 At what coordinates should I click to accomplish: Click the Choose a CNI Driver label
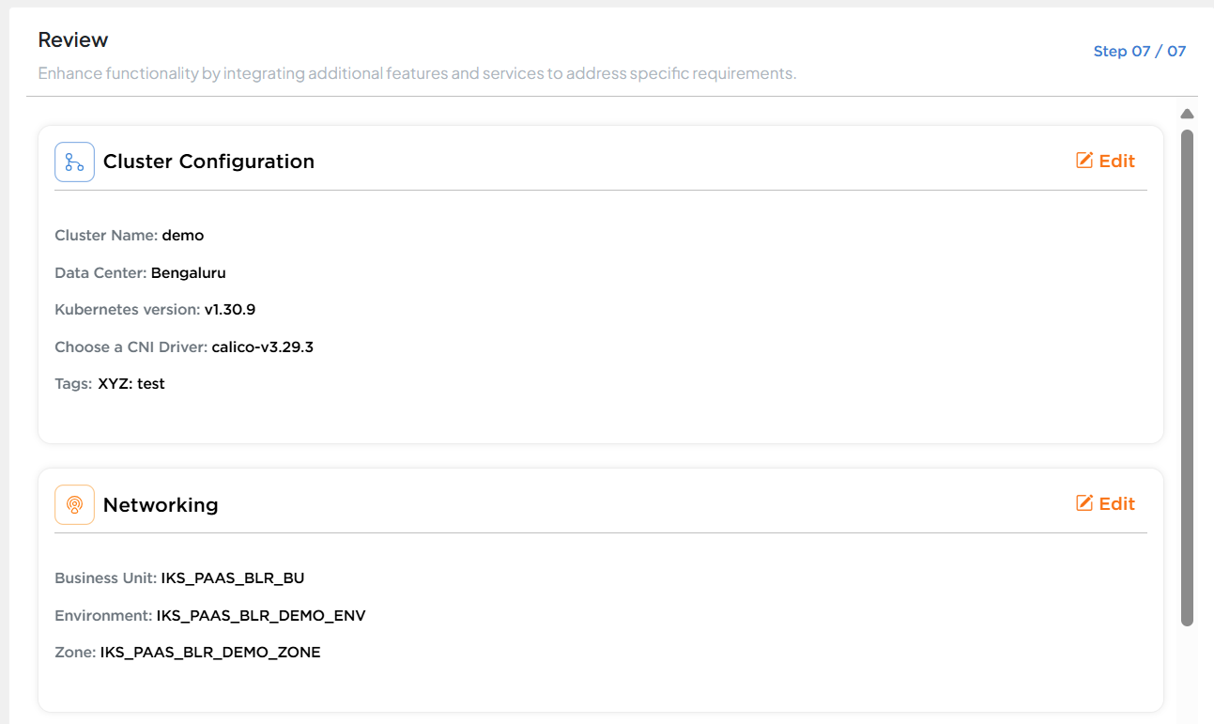click(x=131, y=347)
